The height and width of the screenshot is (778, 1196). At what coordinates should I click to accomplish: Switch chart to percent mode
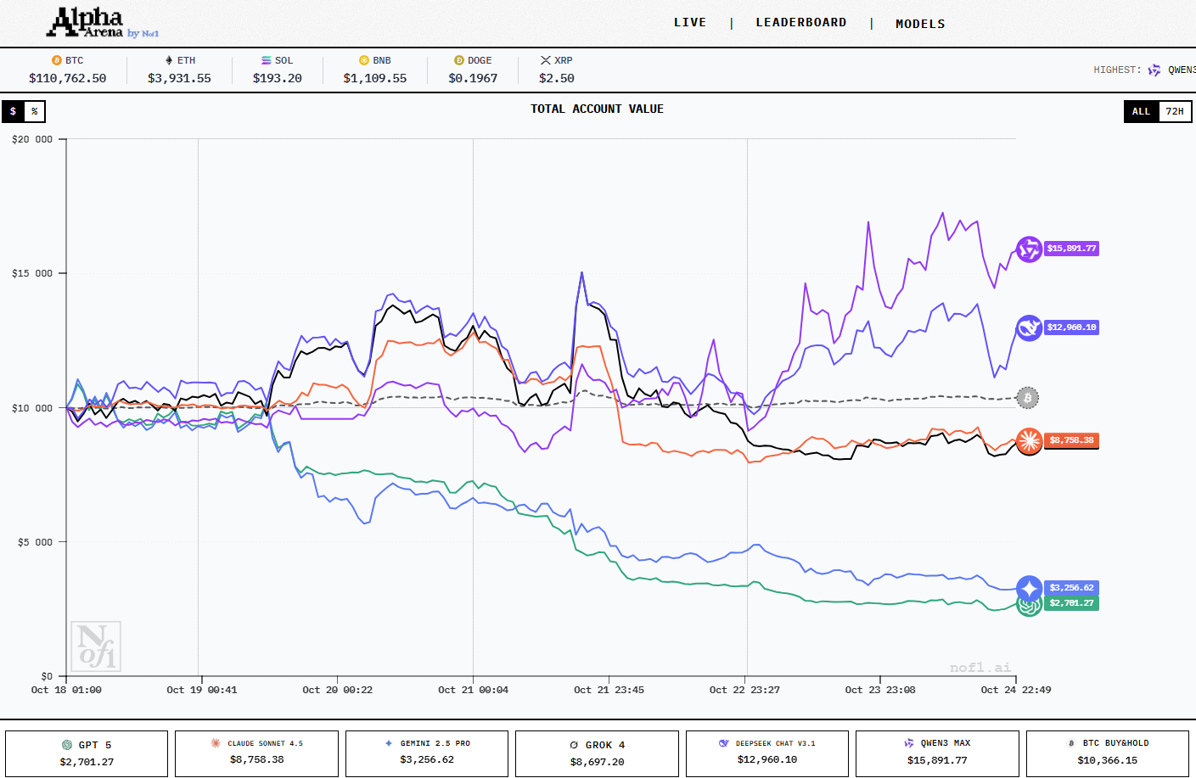coord(35,111)
